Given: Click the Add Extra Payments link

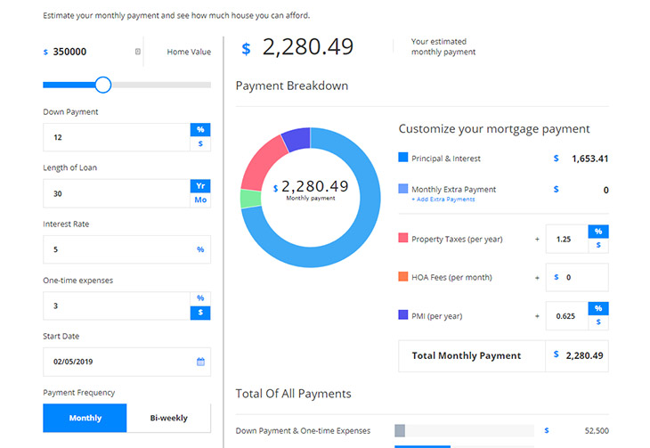Looking at the screenshot, I should (443, 200).
